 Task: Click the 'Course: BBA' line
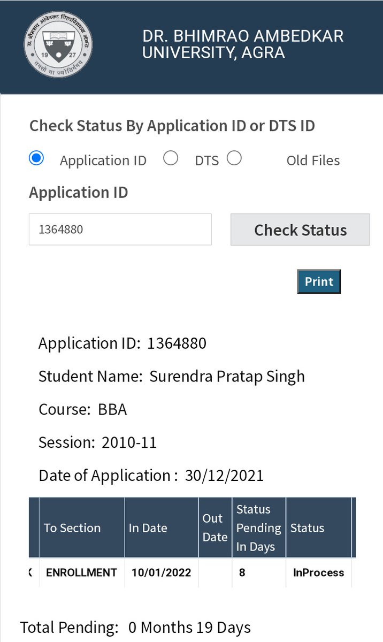pyautogui.click(x=83, y=409)
